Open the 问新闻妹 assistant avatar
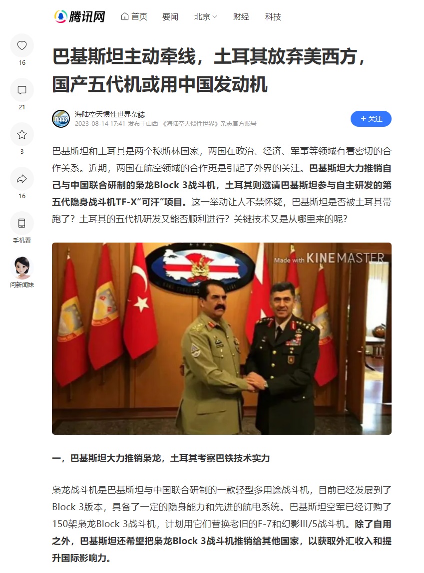 [x=22, y=268]
